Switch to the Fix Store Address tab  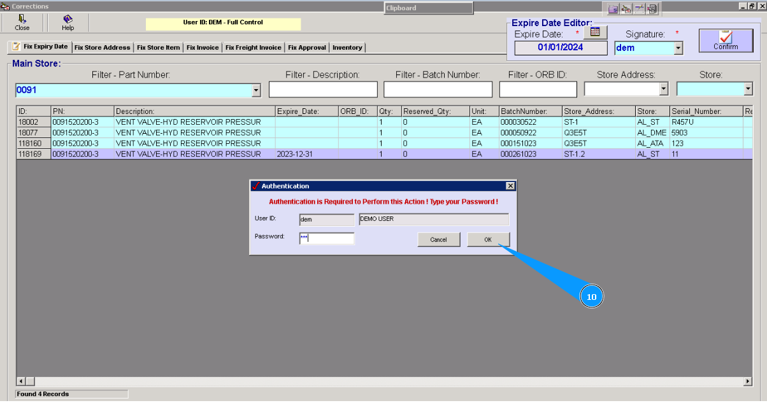[102, 47]
